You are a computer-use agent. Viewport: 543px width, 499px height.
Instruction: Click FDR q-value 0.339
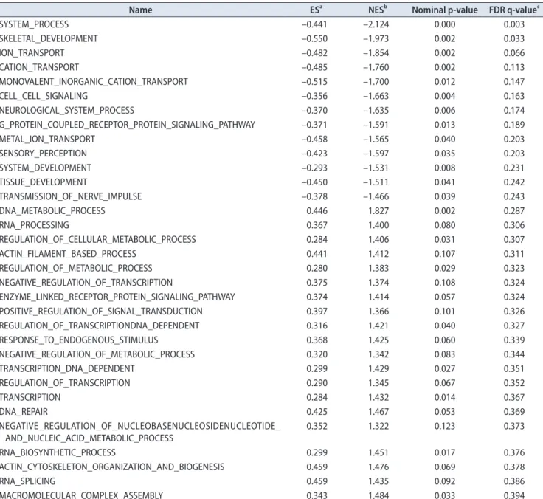tap(514, 340)
